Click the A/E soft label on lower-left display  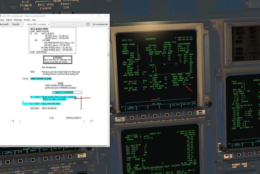click(x=20, y=152)
